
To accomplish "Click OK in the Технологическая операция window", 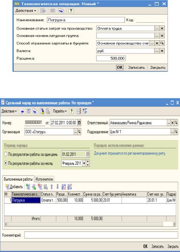I will pos(120,67).
